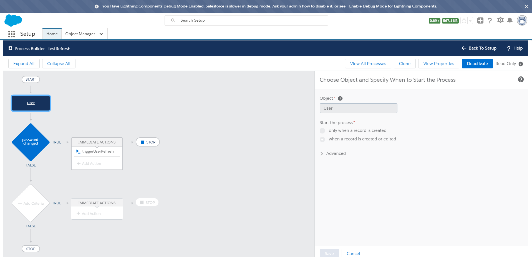532x257 pixels.
Task: Click the Read Only info icon
Action: (x=521, y=64)
